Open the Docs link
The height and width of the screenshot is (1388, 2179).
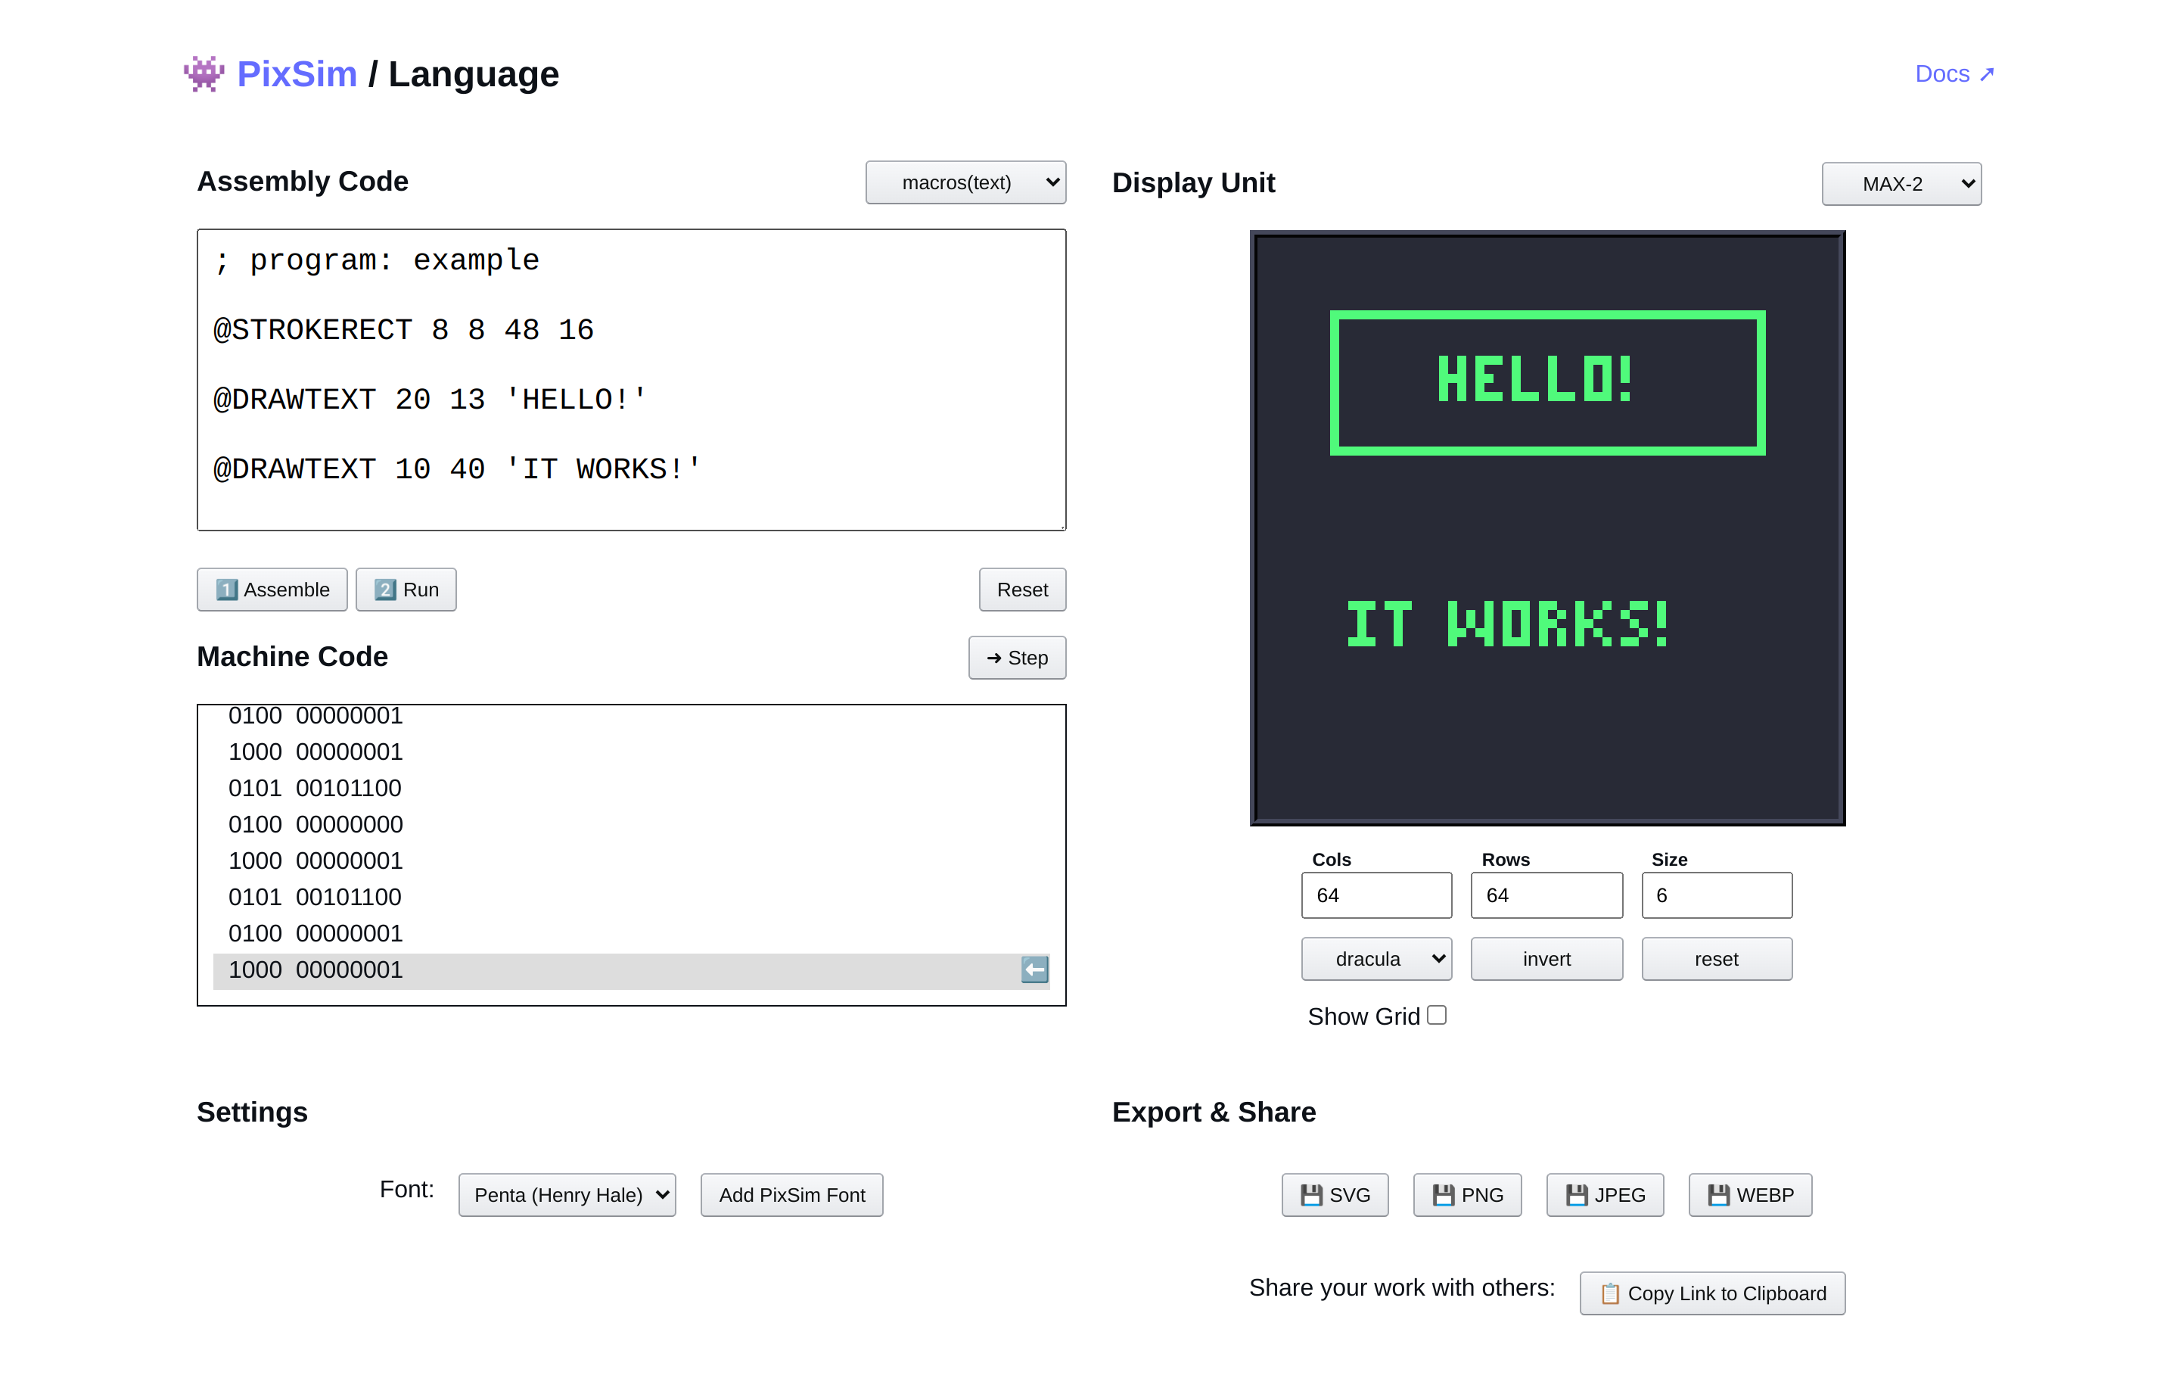[x=1954, y=74]
